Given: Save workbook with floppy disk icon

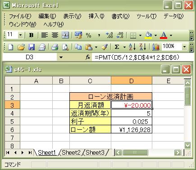Looking at the screenshot, I should pos(32,47).
